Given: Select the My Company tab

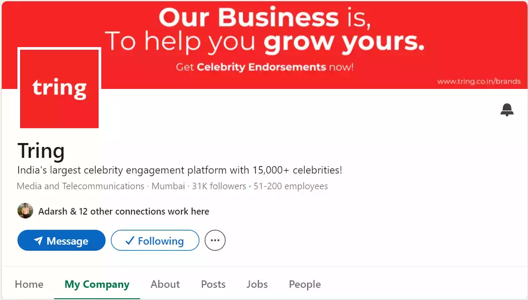Looking at the screenshot, I should pos(97,284).
